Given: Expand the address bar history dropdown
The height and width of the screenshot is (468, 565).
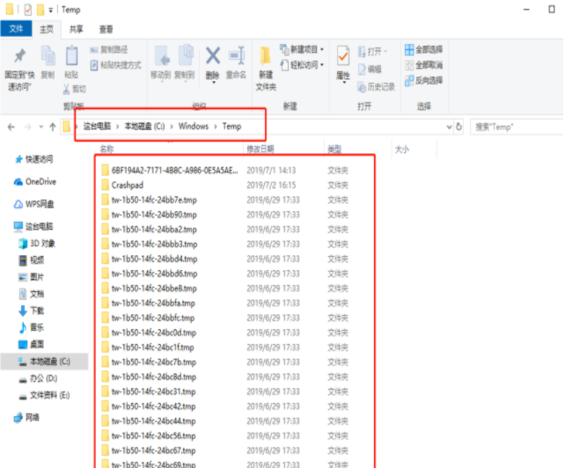Looking at the screenshot, I should 449,127.
